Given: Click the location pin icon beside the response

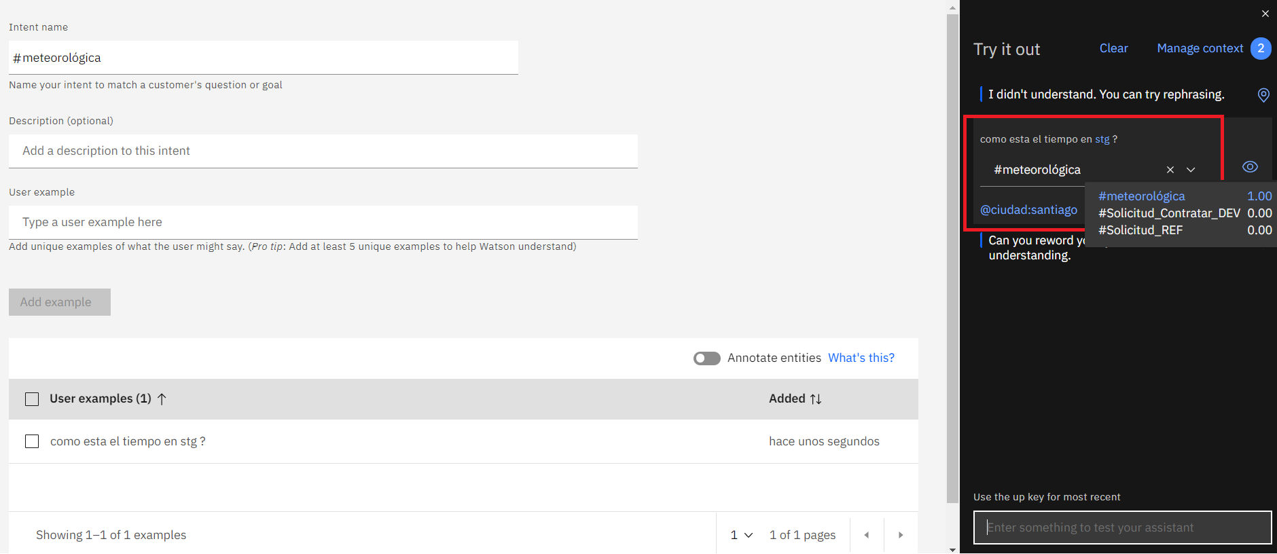Looking at the screenshot, I should pyautogui.click(x=1263, y=95).
